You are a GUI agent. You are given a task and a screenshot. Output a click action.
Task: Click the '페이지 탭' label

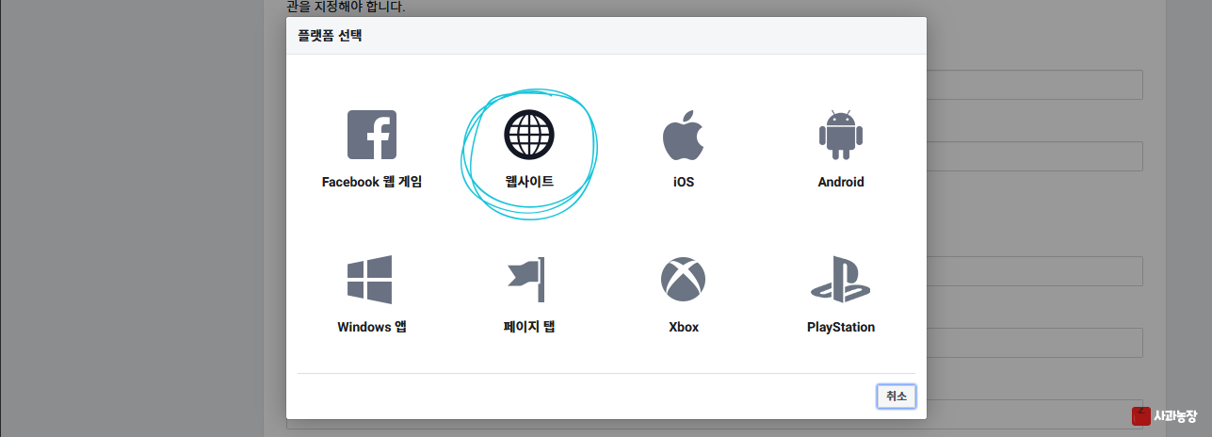529,327
